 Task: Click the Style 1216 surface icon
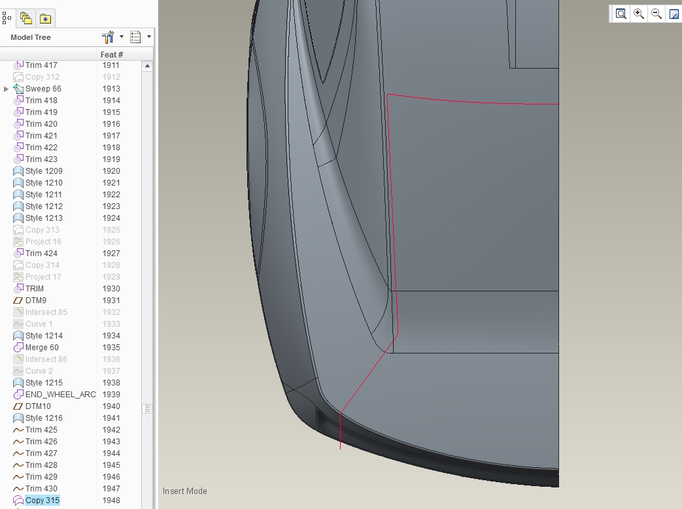tap(18, 418)
